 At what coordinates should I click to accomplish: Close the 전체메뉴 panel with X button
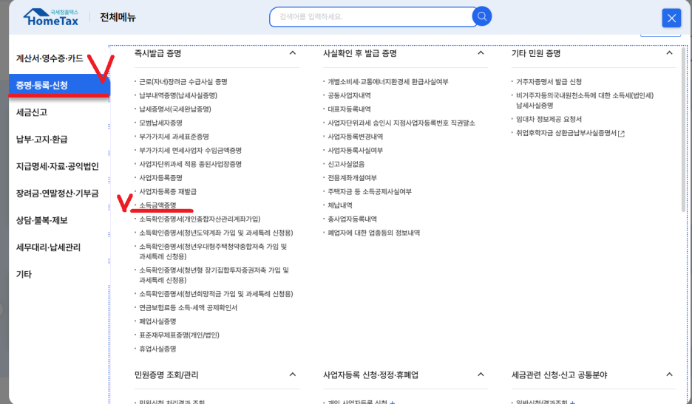pos(671,18)
